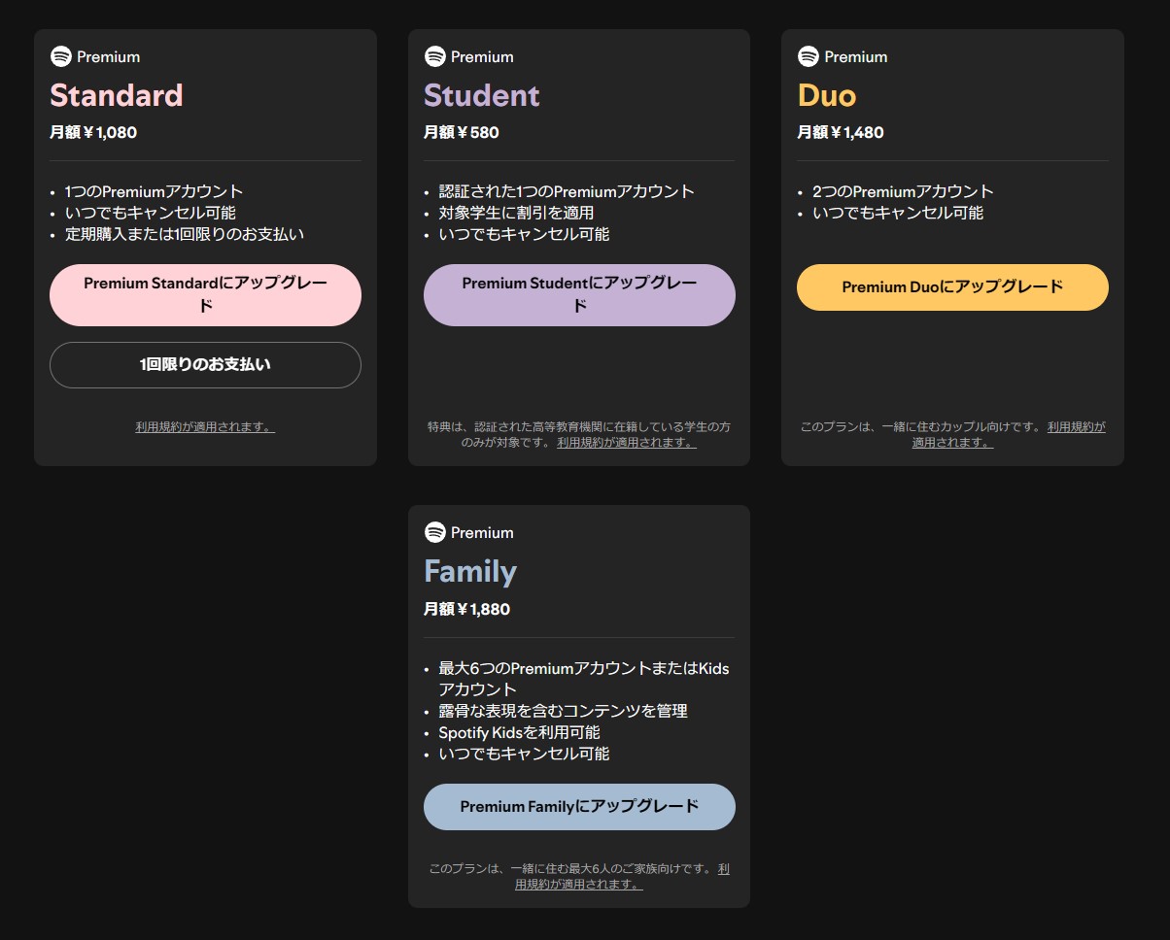This screenshot has height=940, width=1170.
Task: Click Spotify logo on Student card
Action: coord(435,56)
